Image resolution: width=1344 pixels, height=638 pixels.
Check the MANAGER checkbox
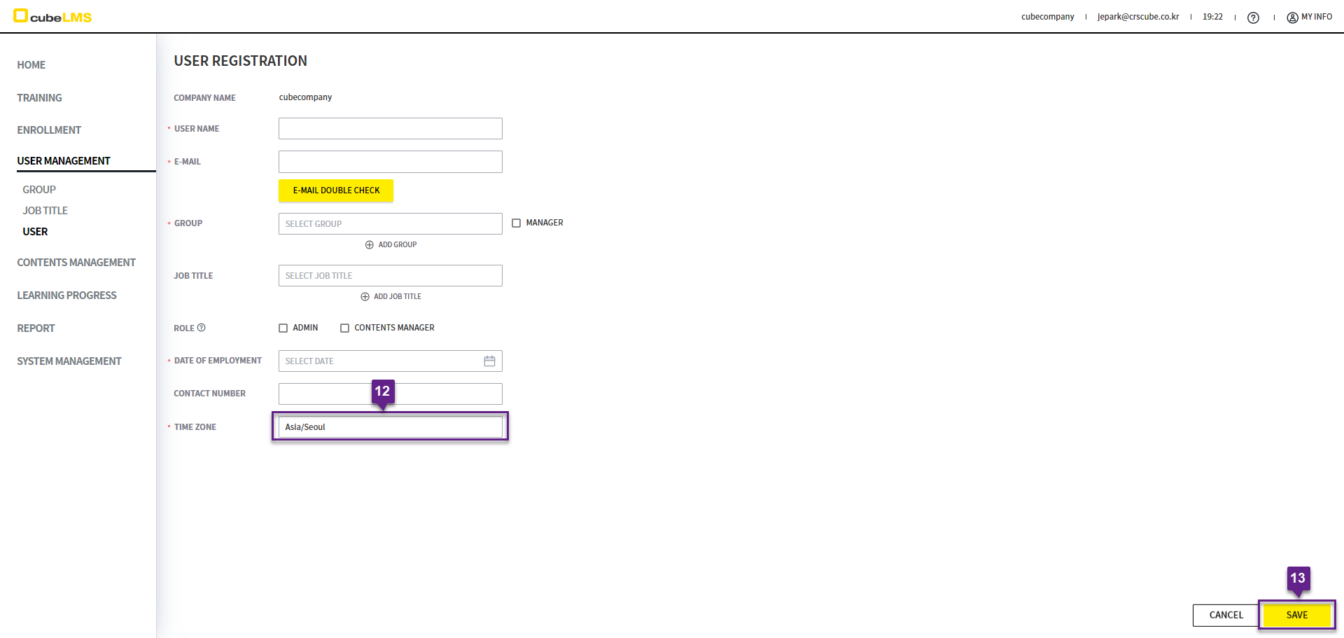517,223
